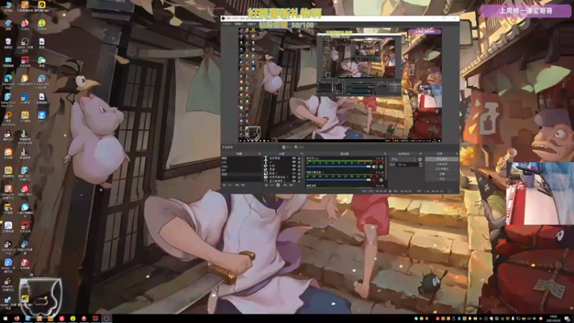Click the Start Recording button in Controls
This screenshot has height=323, width=574.
442,164
